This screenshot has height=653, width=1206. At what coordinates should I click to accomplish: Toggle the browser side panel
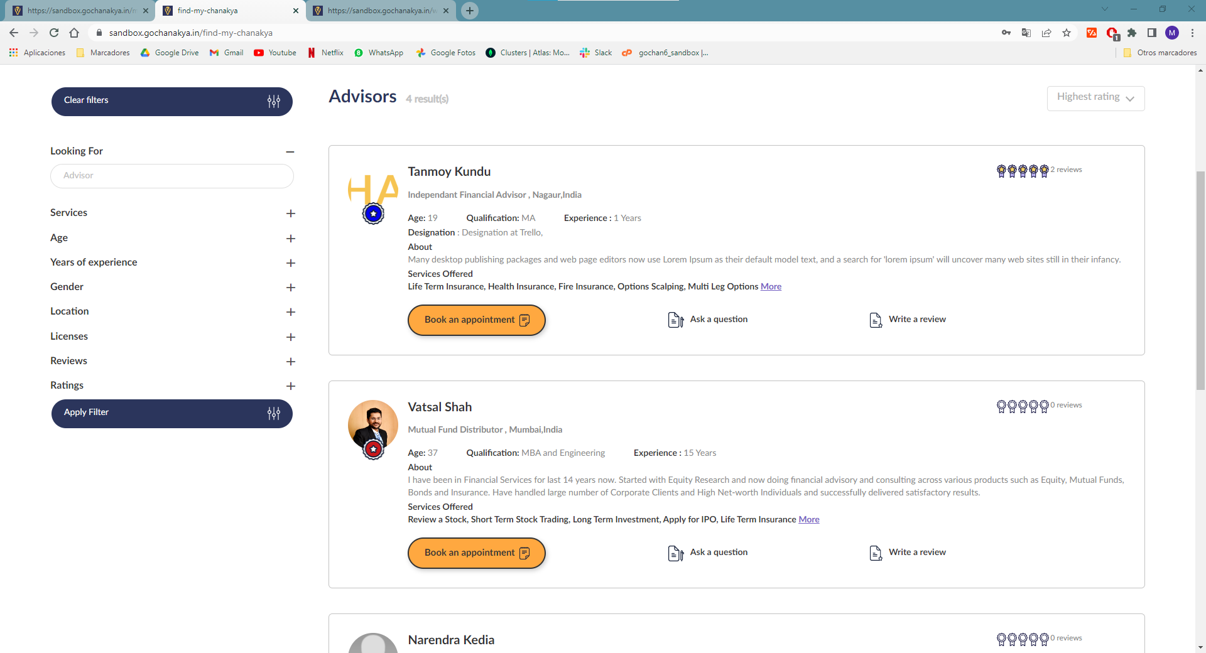point(1152,33)
